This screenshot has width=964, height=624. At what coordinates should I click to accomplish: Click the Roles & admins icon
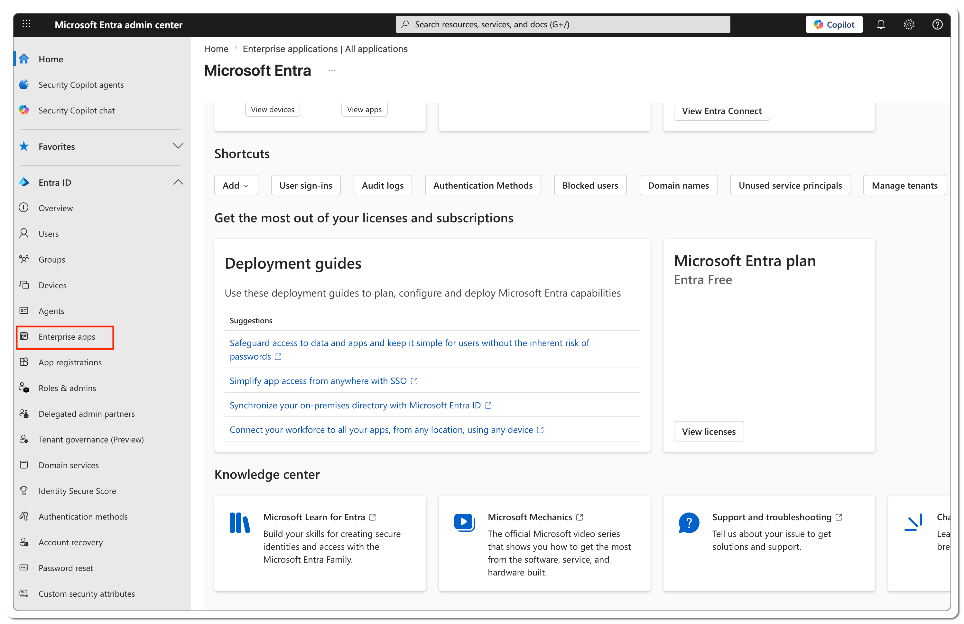[24, 388]
